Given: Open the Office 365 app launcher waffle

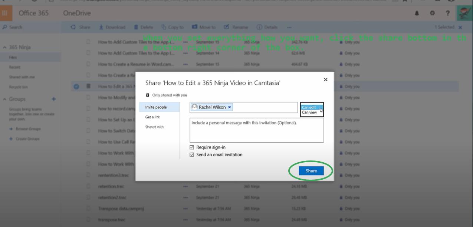Looking at the screenshot, I should (5, 13).
